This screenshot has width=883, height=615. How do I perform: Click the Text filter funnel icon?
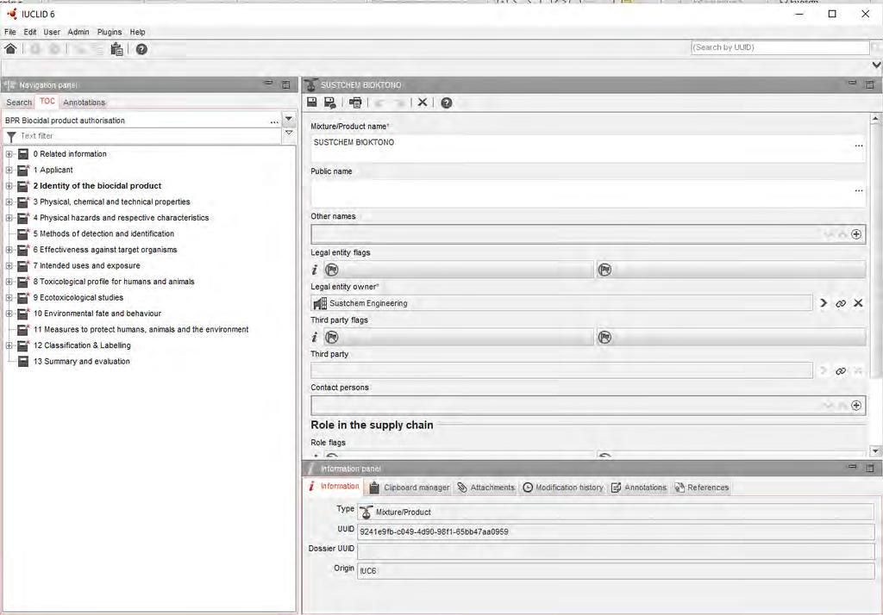point(10,136)
